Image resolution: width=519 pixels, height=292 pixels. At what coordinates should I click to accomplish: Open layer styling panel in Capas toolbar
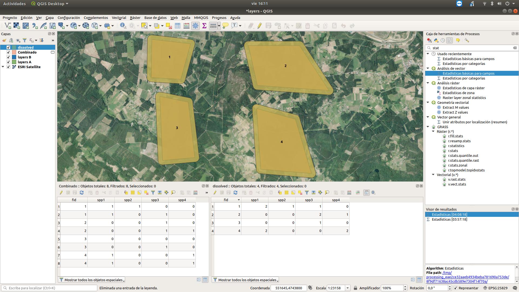(x=4, y=40)
